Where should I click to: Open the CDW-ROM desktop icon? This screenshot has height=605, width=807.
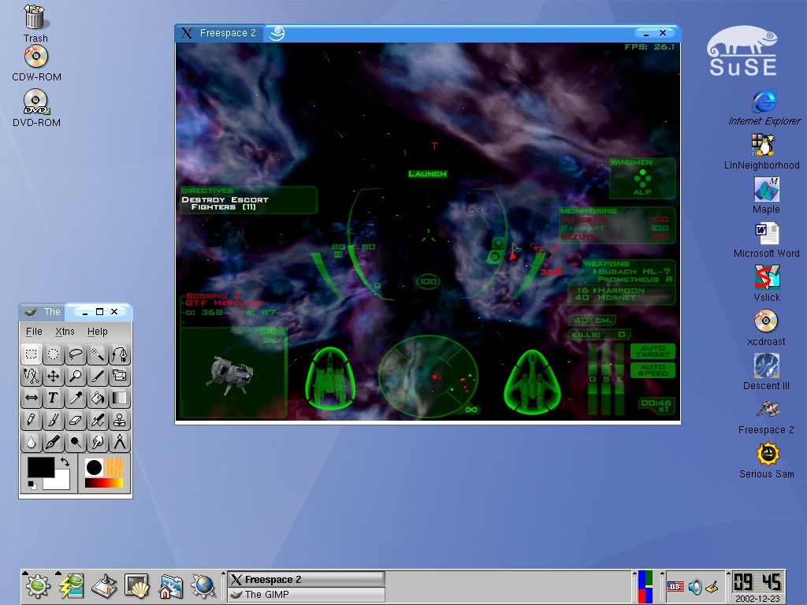tap(36, 65)
